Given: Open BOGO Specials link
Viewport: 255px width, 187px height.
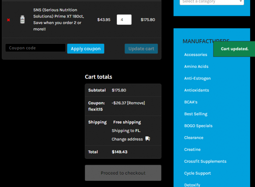Looking at the screenshot, I should coord(198,126).
